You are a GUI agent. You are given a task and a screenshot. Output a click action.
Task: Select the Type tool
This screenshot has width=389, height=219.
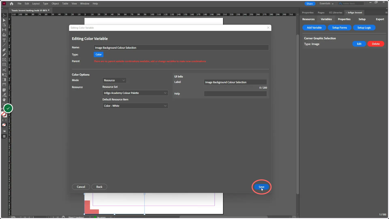4,40
